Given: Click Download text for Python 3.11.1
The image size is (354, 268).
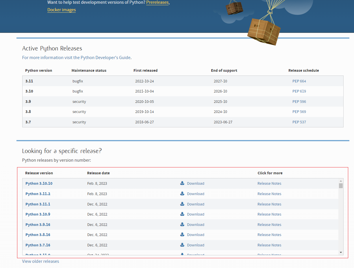Looking at the screenshot, I should [196, 204].
